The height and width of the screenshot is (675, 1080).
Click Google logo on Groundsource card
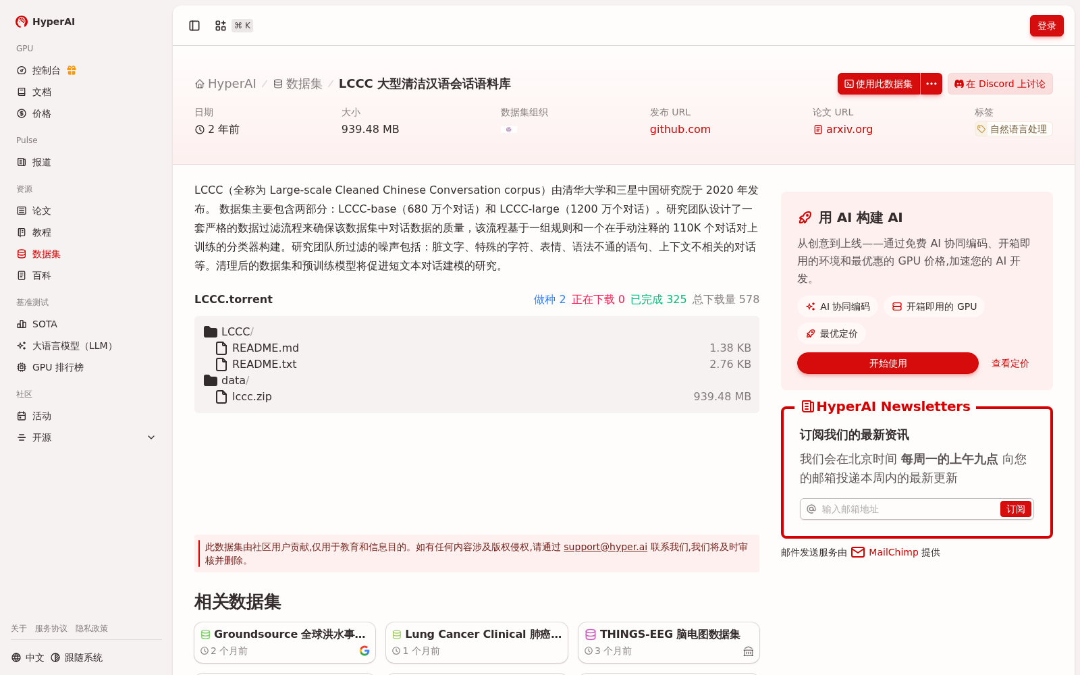click(x=364, y=651)
